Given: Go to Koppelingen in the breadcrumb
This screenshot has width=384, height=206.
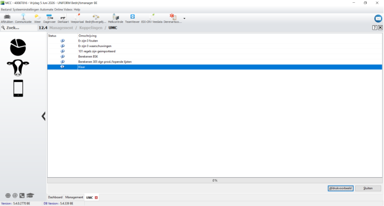Looking at the screenshot, I should tap(91, 28).
